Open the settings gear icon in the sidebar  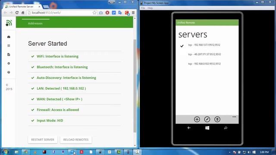(9, 63)
